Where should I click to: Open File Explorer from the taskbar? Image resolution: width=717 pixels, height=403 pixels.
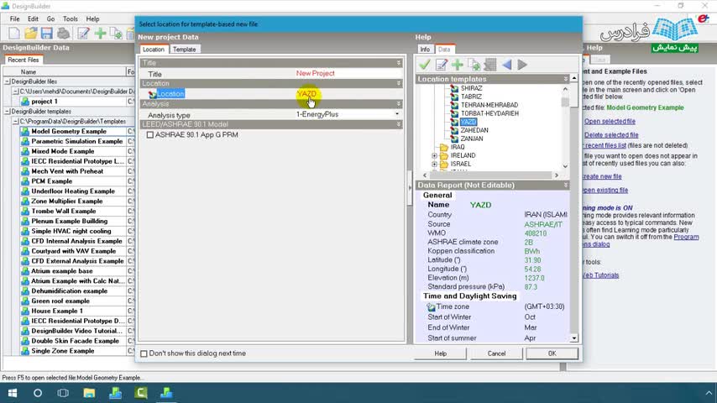click(x=89, y=393)
